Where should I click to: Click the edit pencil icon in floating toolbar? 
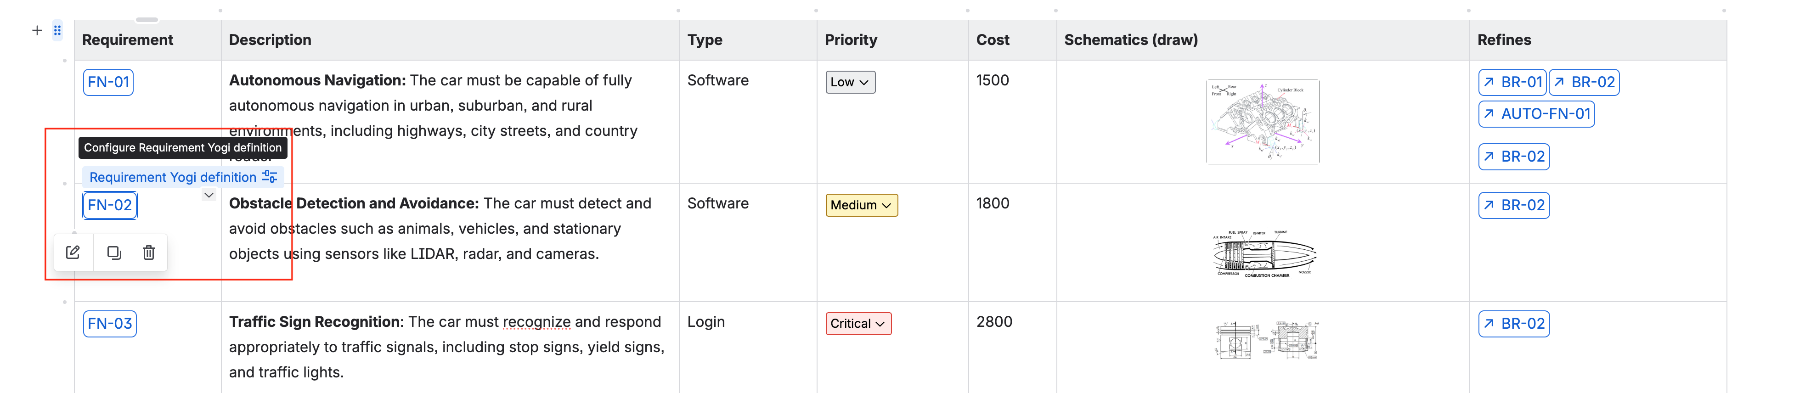pos(73,253)
